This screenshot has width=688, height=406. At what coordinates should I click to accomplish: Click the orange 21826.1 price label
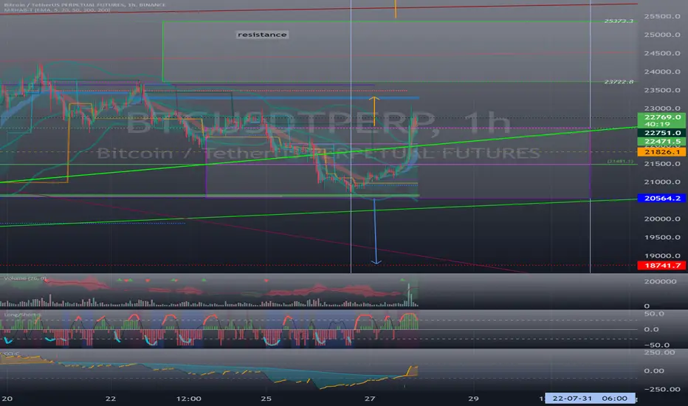tap(662, 152)
